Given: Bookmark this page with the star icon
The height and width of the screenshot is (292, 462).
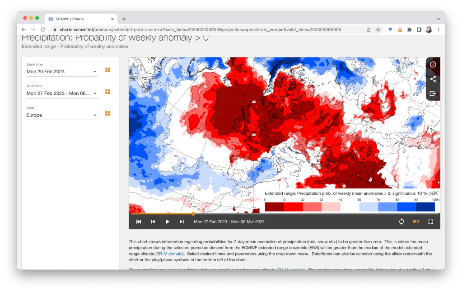Looking at the screenshot, I should [378, 30].
